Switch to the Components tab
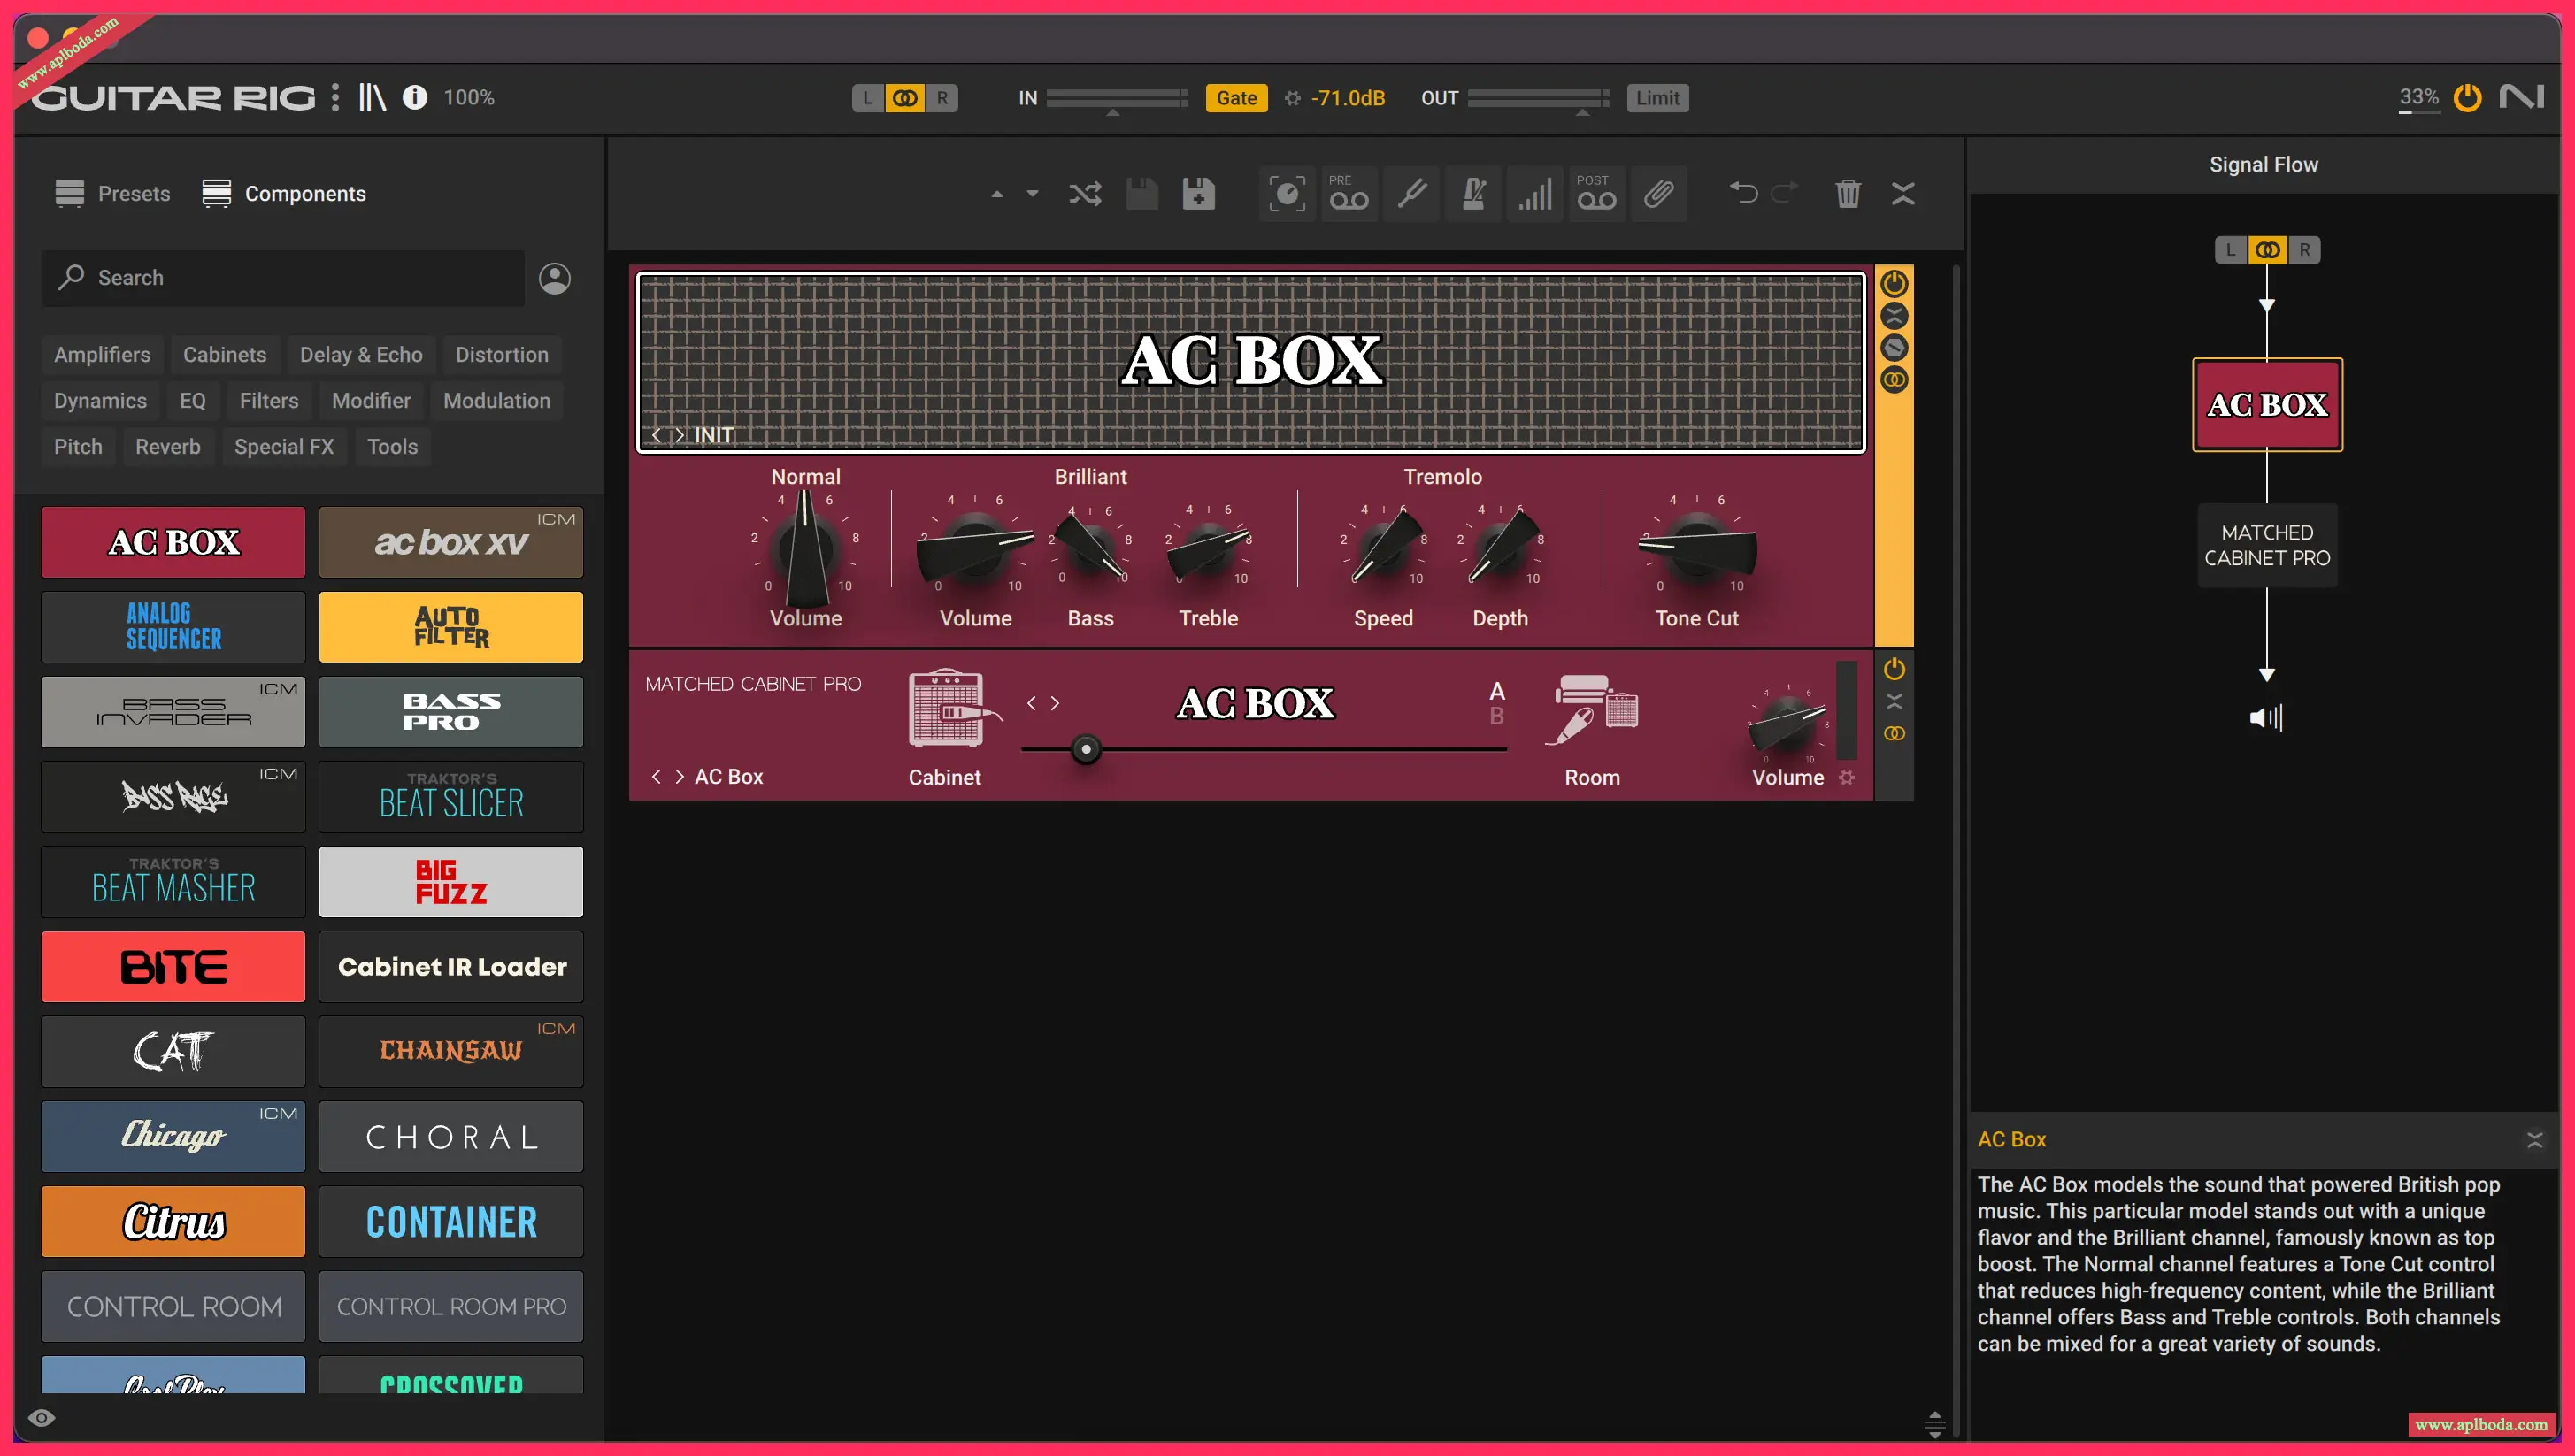The image size is (2575, 1456). [284, 193]
